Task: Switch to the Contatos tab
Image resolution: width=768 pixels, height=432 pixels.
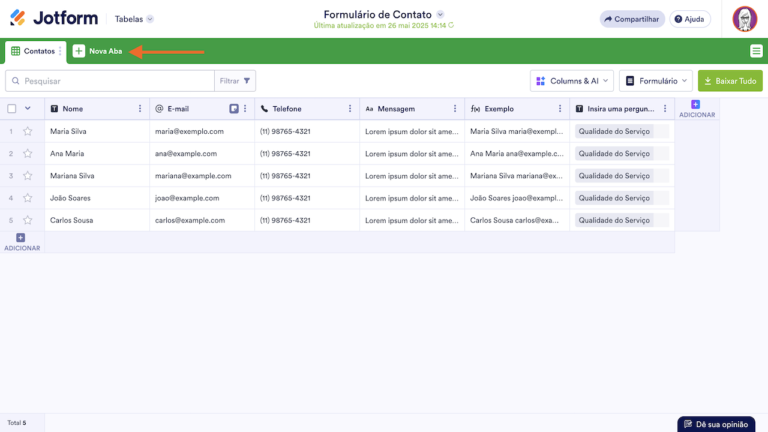Action: click(36, 52)
